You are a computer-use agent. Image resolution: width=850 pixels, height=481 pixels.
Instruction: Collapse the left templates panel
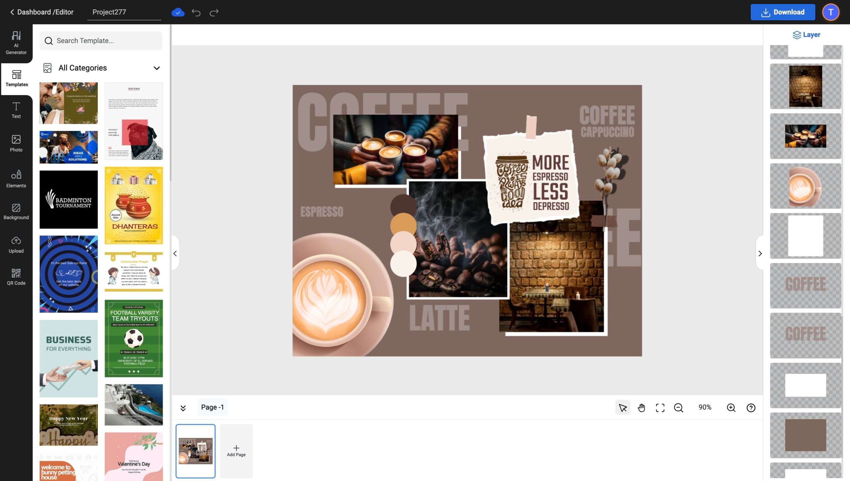pyautogui.click(x=175, y=253)
